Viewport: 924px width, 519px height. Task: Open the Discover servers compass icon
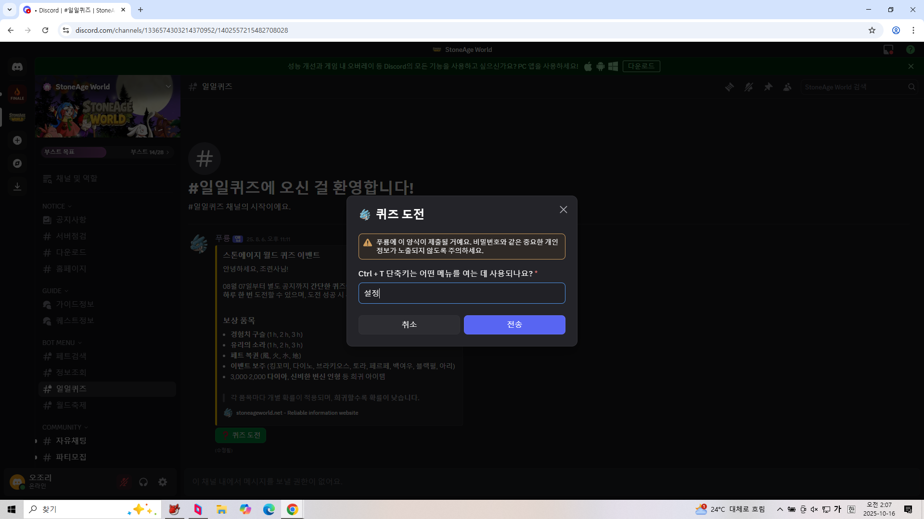pyautogui.click(x=17, y=163)
